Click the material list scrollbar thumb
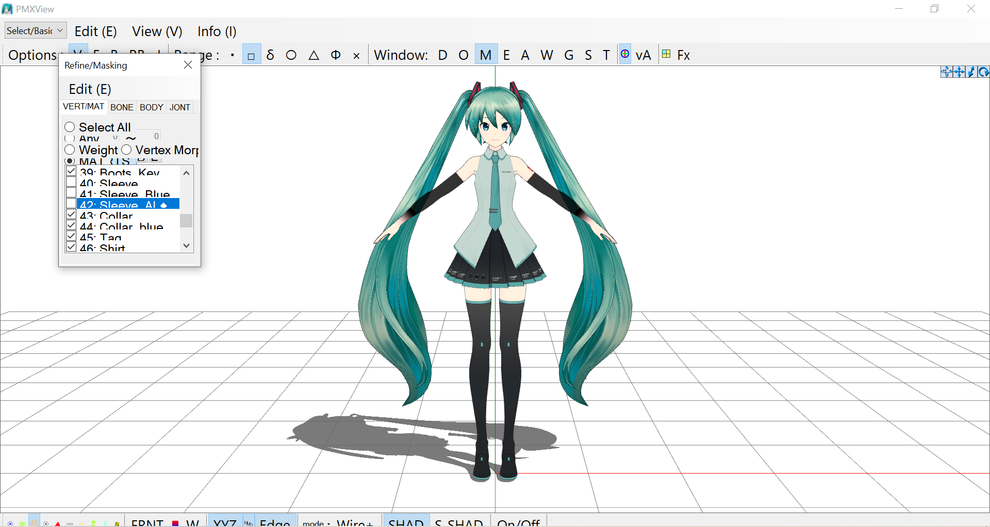The width and height of the screenshot is (990, 527). tap(186, 220)
